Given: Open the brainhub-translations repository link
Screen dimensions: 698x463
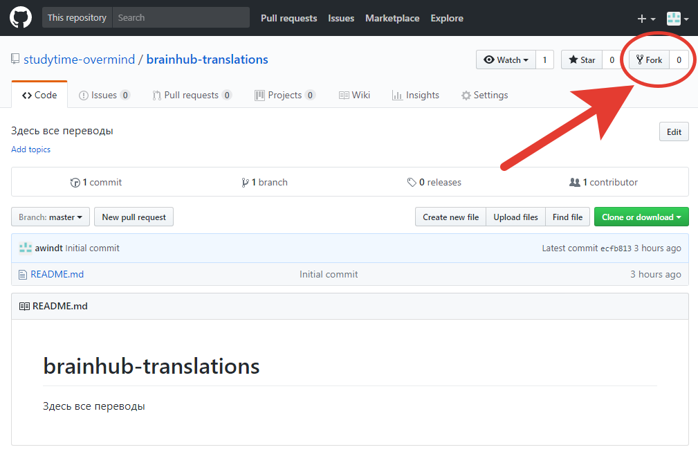Looking at the screenshot, I should (x=207, y=60).
